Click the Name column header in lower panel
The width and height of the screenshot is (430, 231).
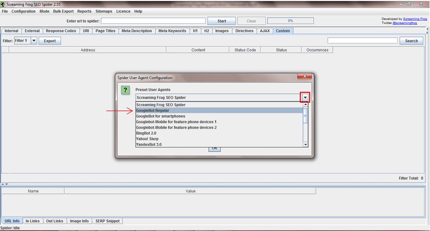pos(33,191)
